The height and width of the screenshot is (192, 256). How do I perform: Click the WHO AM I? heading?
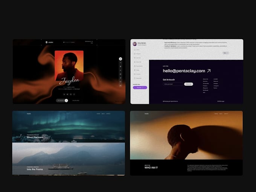pos(151,168)
